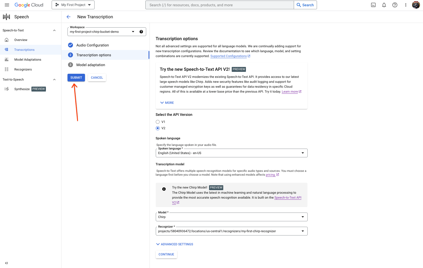423x268 pixels.
Task: Open the My First Project selector
Action: coord(73,5)
